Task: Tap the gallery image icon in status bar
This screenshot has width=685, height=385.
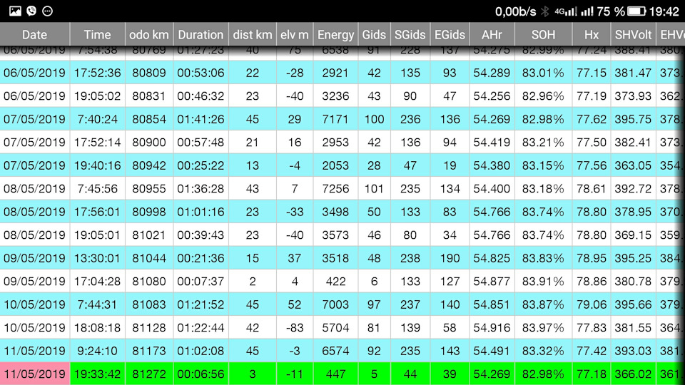Action: coord(15,11)
